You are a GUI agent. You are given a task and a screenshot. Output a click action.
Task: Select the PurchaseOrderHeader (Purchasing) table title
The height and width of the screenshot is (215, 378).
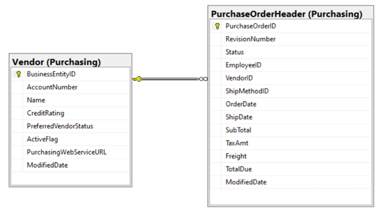287,14
